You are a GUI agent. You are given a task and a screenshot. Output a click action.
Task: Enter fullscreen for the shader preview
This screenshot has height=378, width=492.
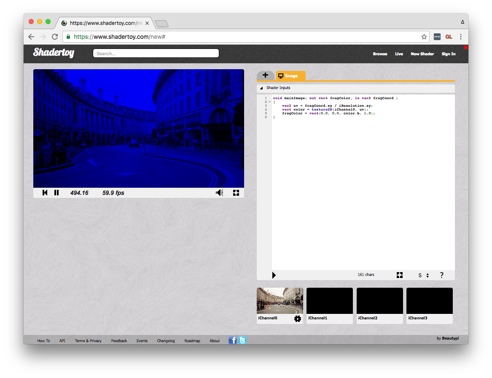(236, 193)
